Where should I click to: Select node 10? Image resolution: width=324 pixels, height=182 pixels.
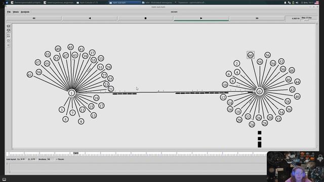[225, 84]
